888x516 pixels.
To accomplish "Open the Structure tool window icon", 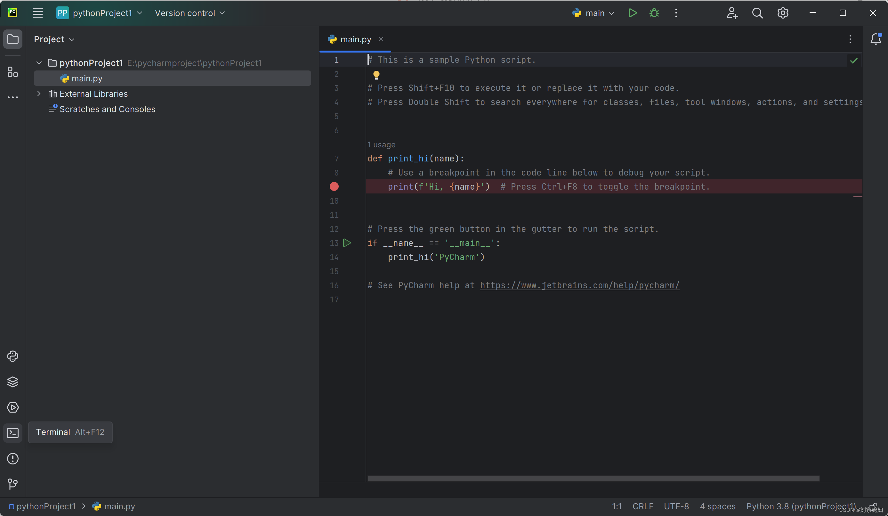I will (13, 72).
